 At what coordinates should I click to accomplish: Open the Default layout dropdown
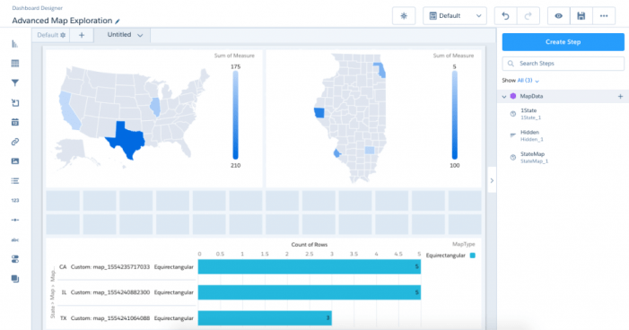tap(455, 15)
